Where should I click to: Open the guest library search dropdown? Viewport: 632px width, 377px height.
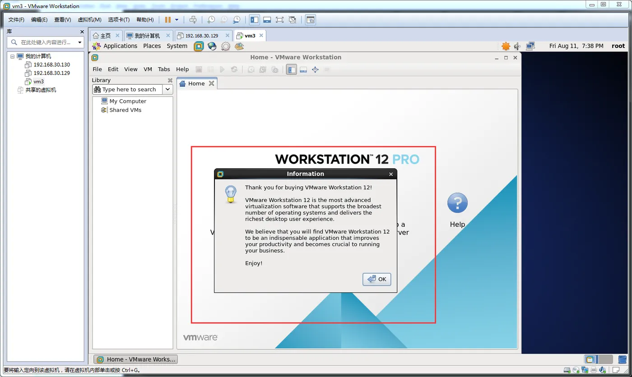point(168,89)
